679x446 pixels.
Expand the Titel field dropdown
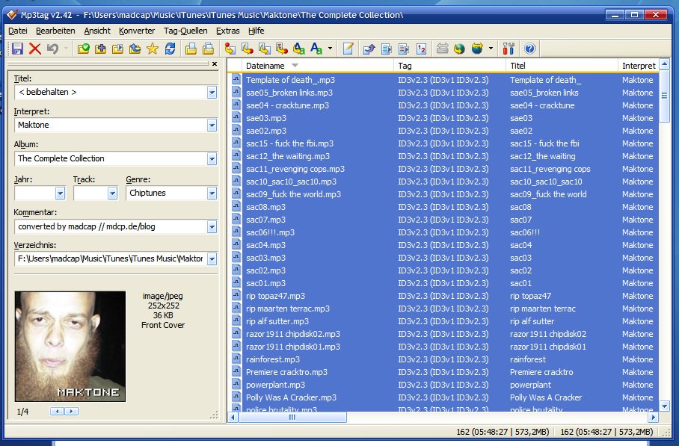pos(212,93)
